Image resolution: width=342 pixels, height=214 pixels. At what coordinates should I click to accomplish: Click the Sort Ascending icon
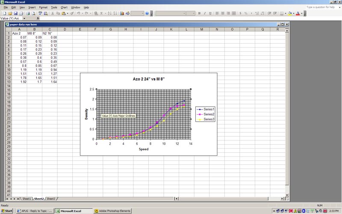pos(109,13)
